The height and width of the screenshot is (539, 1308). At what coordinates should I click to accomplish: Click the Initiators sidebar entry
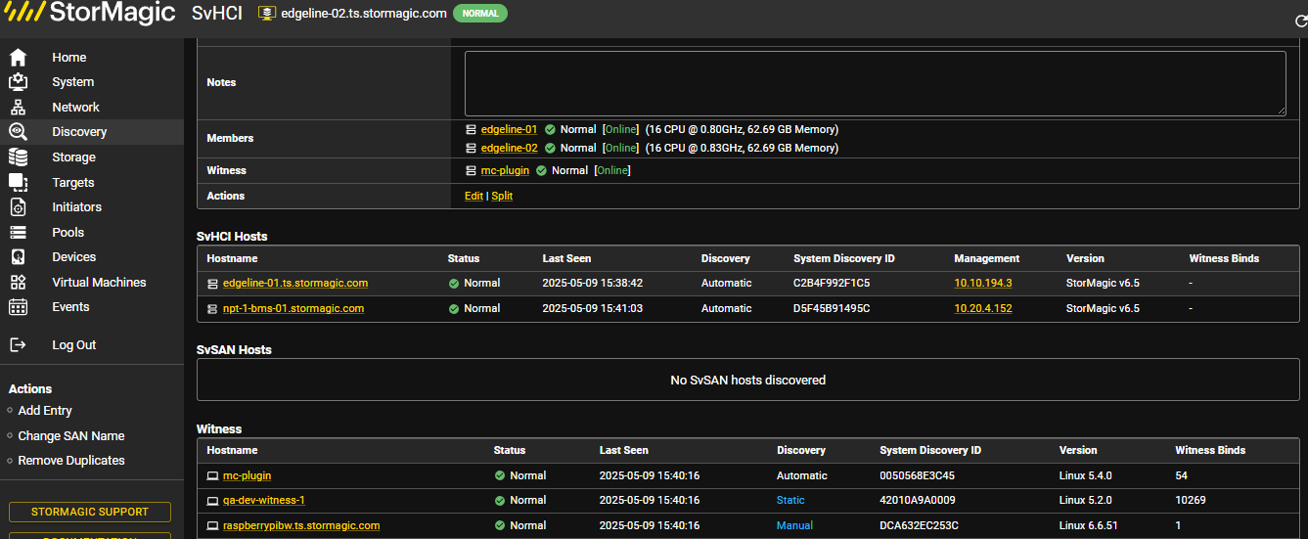(77, 207)
